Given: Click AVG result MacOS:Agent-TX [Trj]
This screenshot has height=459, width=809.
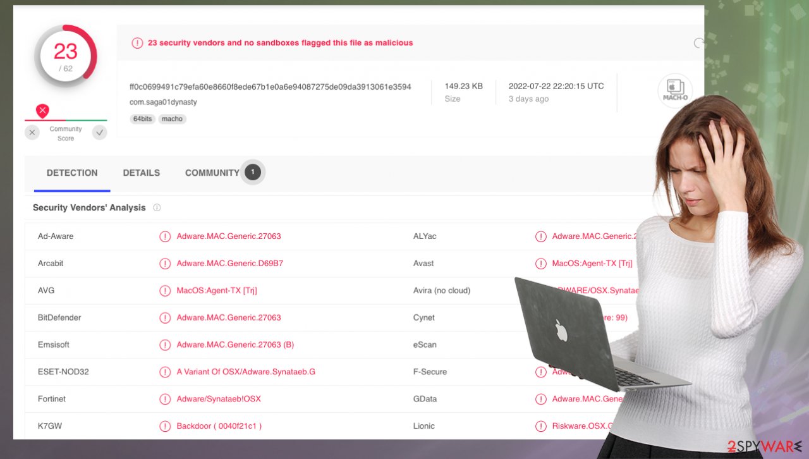Looking at the screenshot, I should coord(217,291).
